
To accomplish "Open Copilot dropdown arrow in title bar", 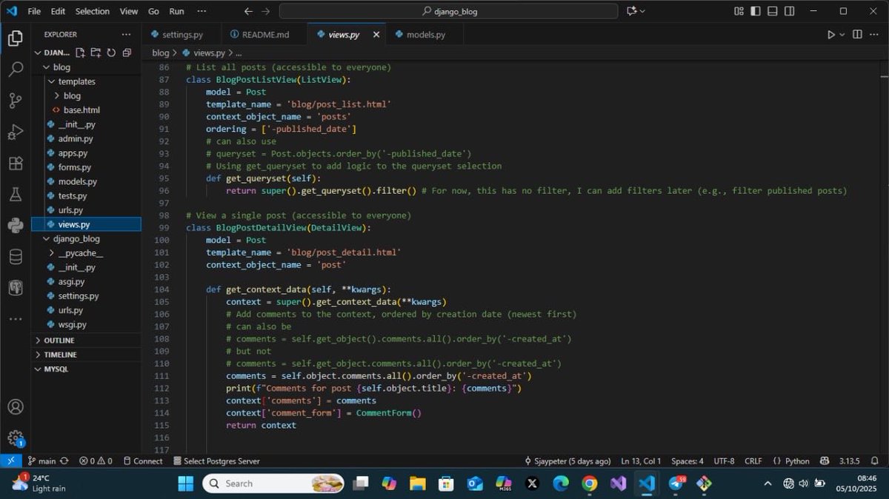I will 642,11.
